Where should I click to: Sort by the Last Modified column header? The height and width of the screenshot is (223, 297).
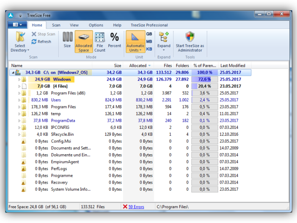pos(234,66)
